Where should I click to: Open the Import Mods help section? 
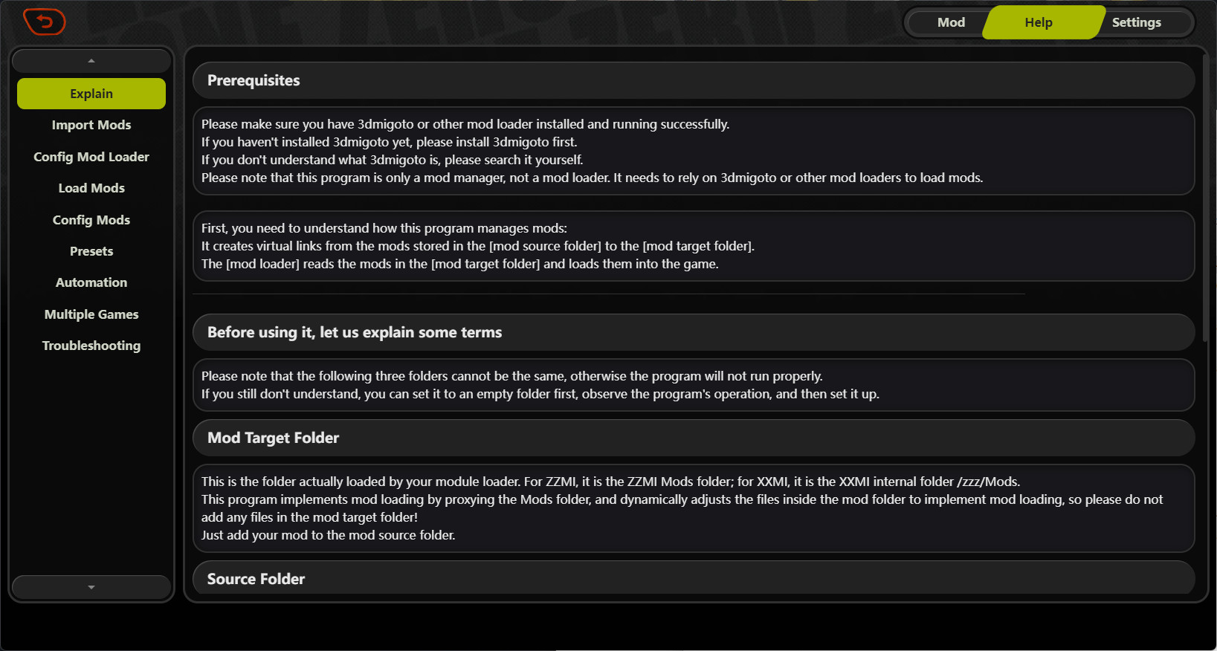pos(91,125)
